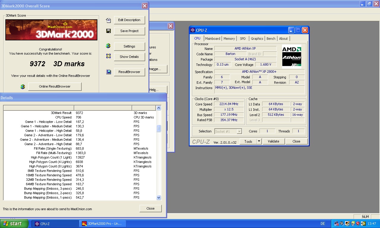Click the Rated FSB value '354.37 MHz'
This screenshot has width=380, height=228.
229,120
